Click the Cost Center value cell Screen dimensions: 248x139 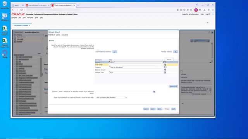point(136,64)
